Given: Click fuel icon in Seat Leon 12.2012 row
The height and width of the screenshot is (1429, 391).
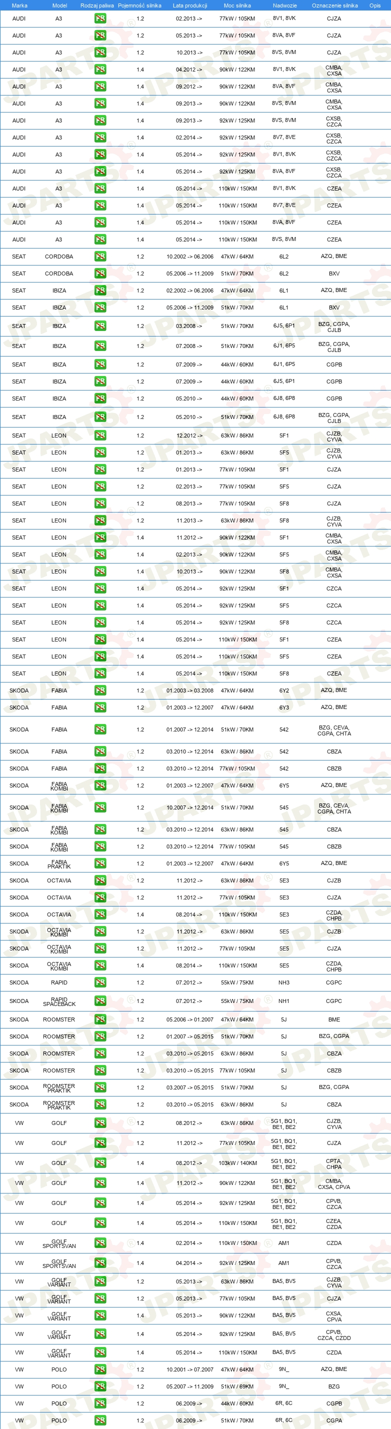Looking at the screenshot, I should [100, 435].
